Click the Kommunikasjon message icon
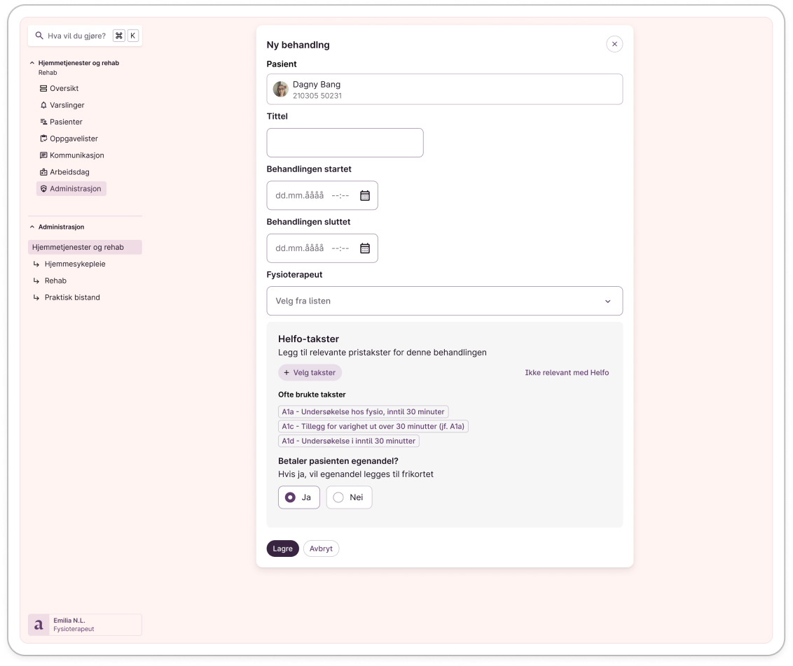793x666 pixels. point(43,155)
